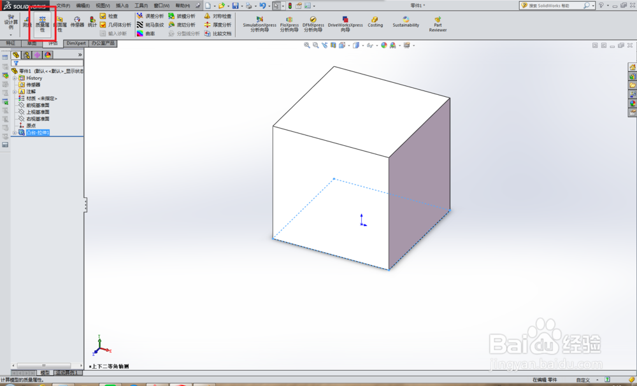
Task: Click the search SolidWorks help field
Action: pos(555,6)
